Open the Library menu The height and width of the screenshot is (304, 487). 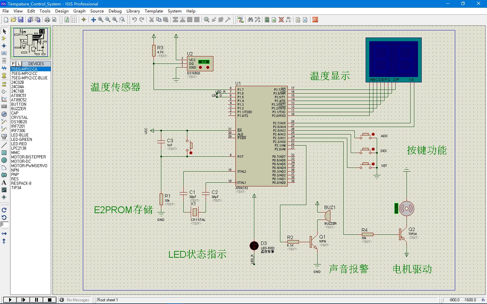pyautogui.click(x=133, y=11)
